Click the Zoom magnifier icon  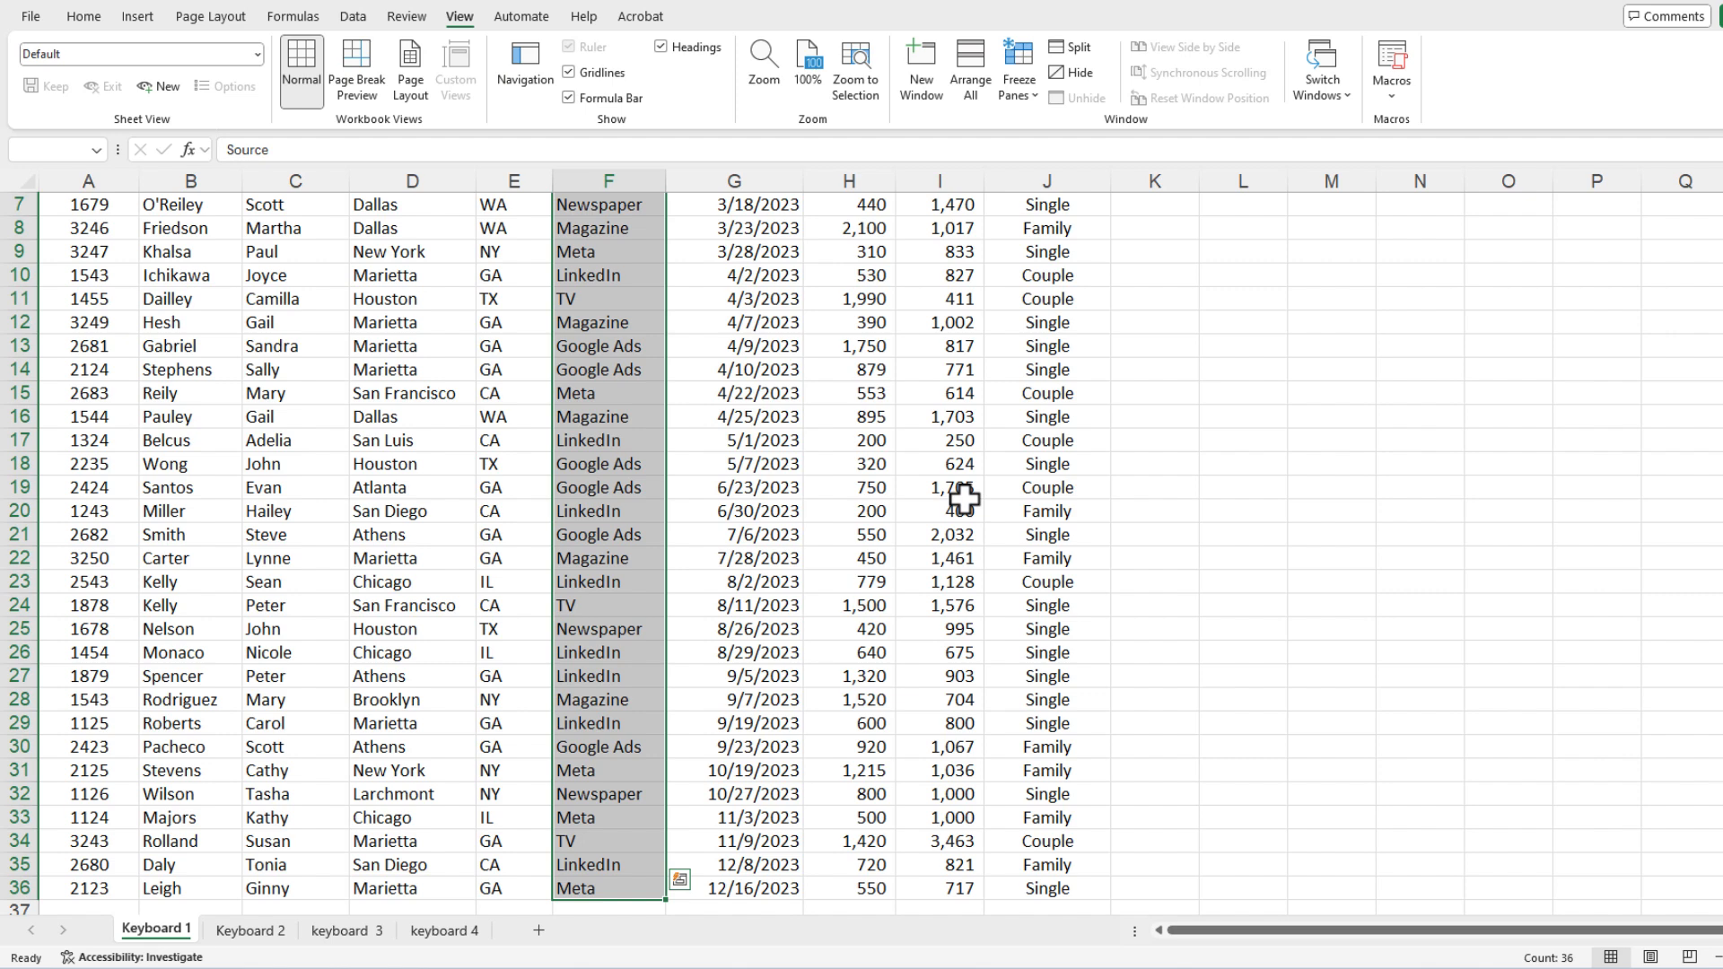point(764,56)
